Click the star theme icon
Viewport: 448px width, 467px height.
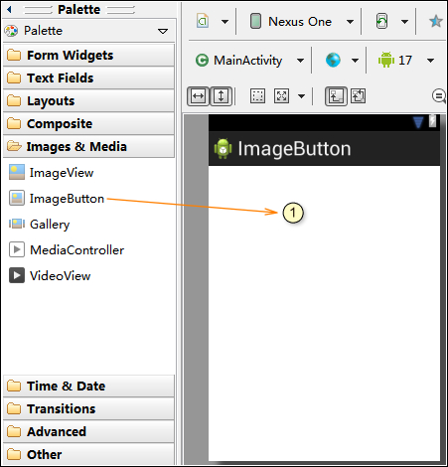(436, 22)
